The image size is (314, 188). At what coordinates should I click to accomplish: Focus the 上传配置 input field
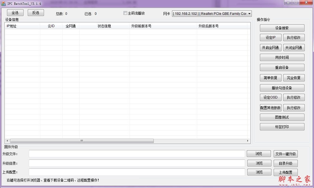(x=137, y=172)
